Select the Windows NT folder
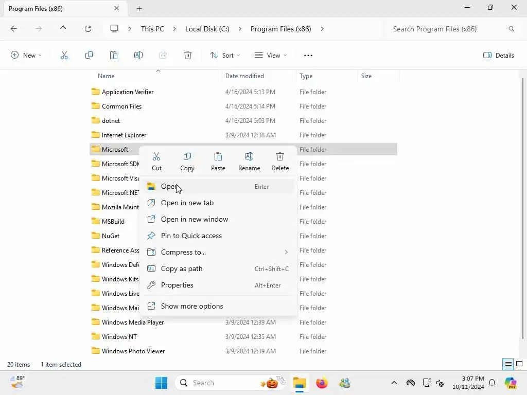The height and width of the screenshot is (395, 527). tap(243, 337)
